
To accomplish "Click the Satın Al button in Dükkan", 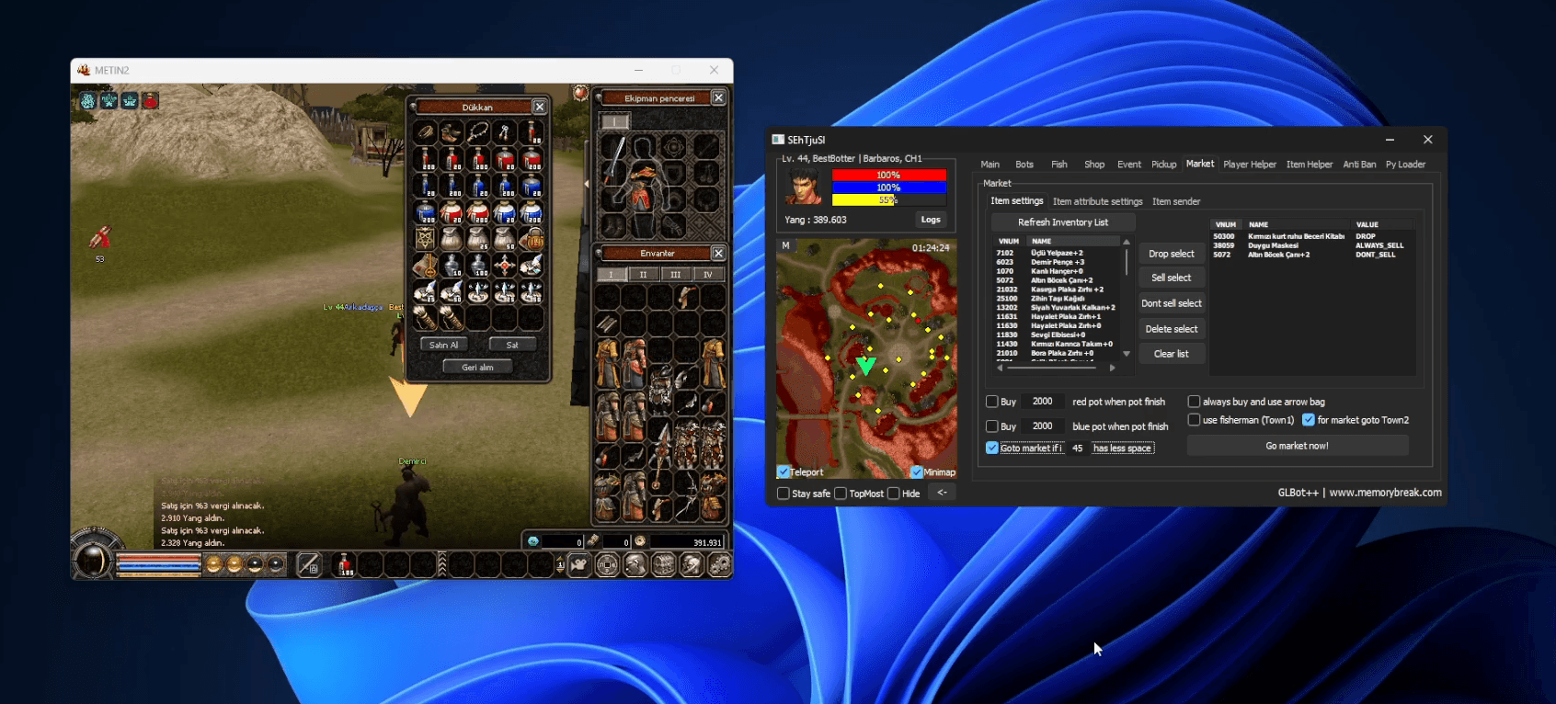I will click(x=443, y=345).
